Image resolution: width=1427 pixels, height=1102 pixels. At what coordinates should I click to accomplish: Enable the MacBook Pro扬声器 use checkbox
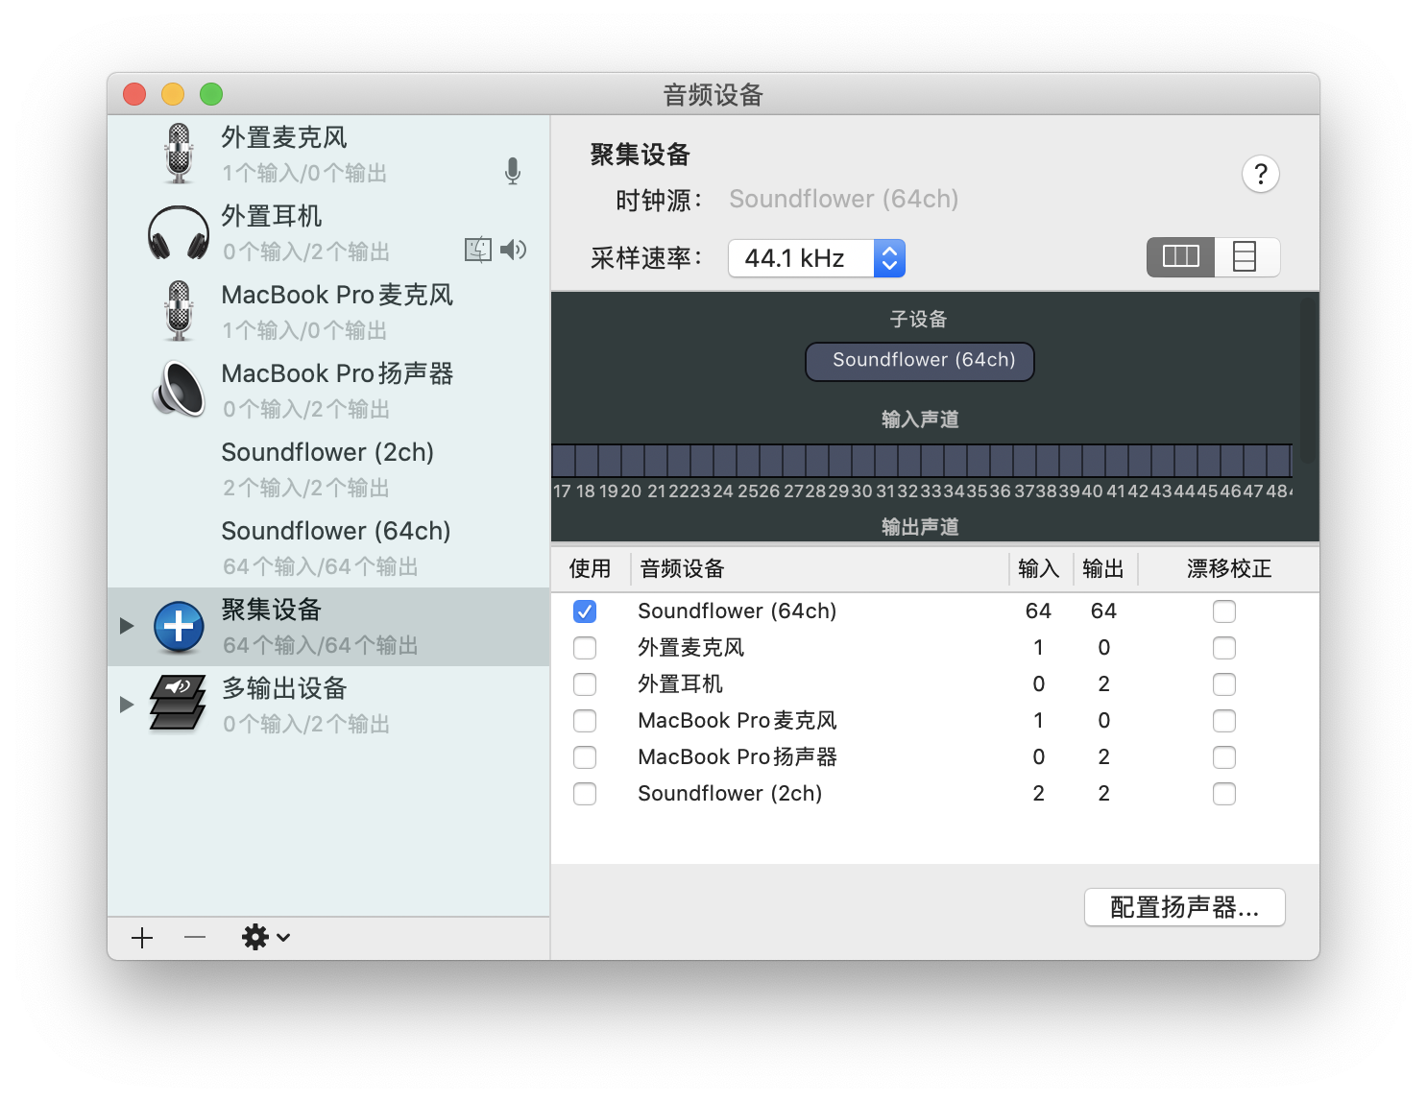click(585, 757)
